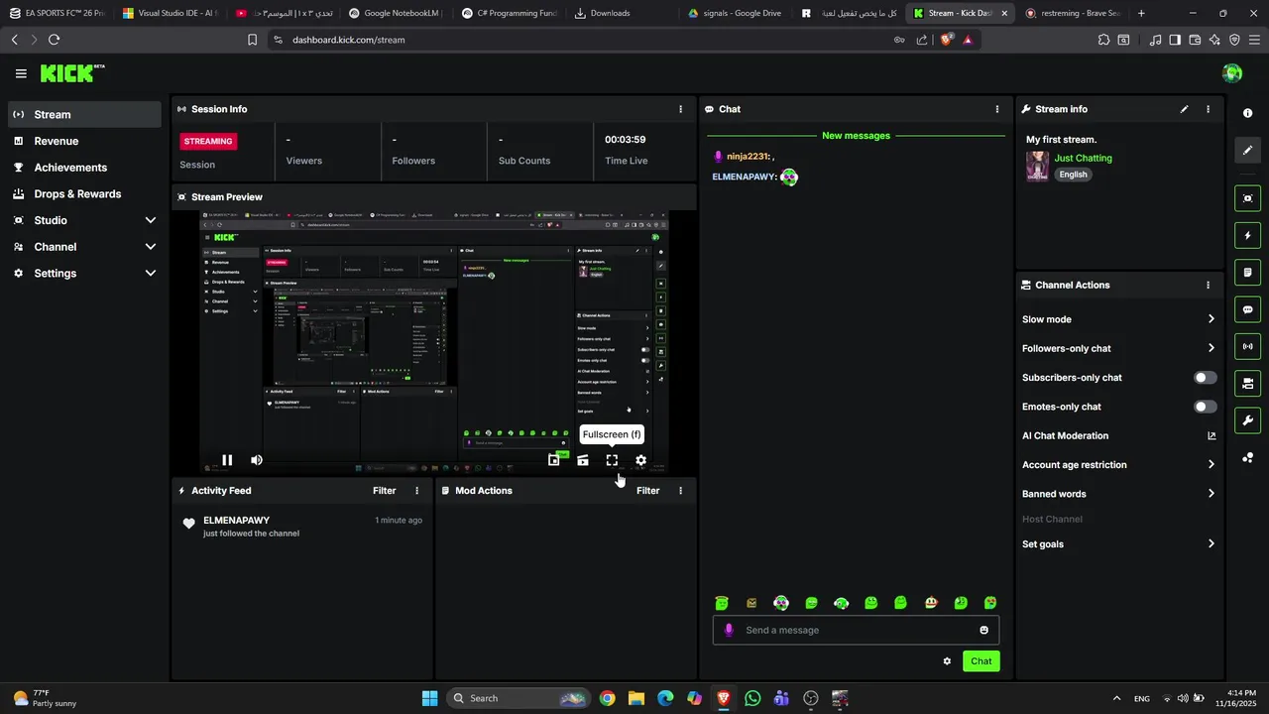Screen dimensions: 1269x714
Task: Switch stream preview to theater mode
Action: click(x=583, y=460)
